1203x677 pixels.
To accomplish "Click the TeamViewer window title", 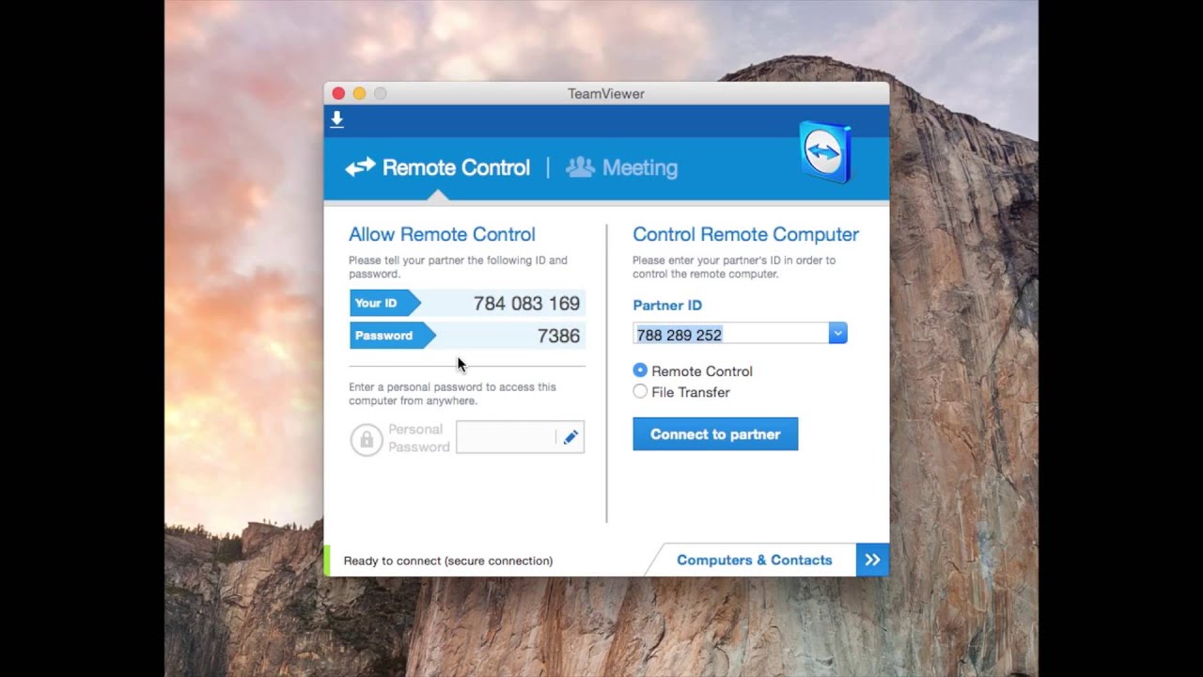I will (606, 93).
